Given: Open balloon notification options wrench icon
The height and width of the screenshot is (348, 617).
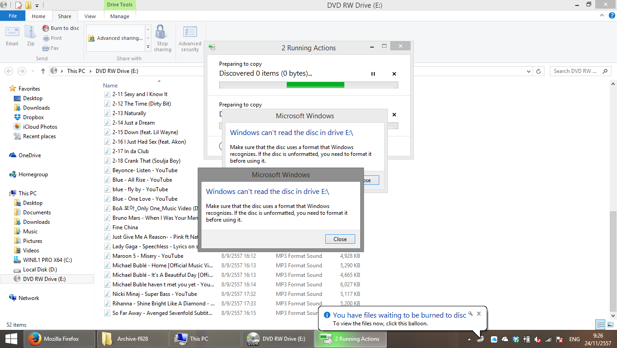Looking at the screenshot, I should [470, 313].
